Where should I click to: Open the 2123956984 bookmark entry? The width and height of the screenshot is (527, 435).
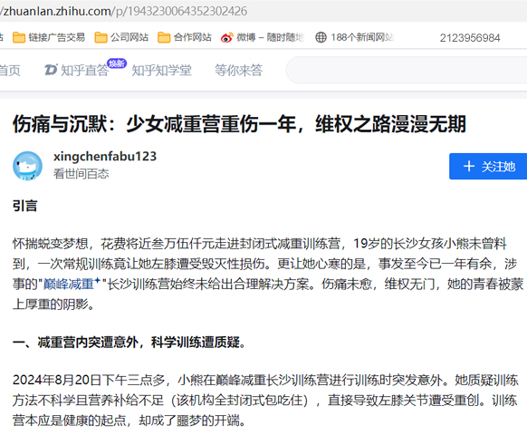(470, 38)
